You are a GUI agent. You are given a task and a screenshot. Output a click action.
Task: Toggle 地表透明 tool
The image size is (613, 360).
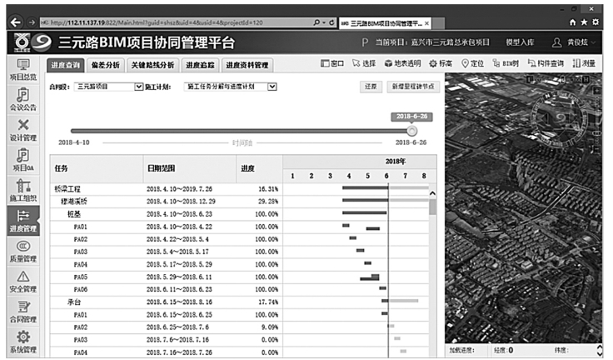(x=402, y=63)
